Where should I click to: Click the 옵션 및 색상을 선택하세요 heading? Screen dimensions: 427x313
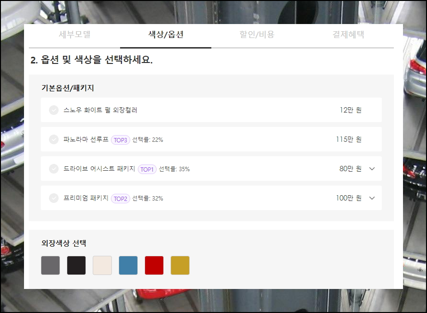pyautogui.click(x=91, y=60)
